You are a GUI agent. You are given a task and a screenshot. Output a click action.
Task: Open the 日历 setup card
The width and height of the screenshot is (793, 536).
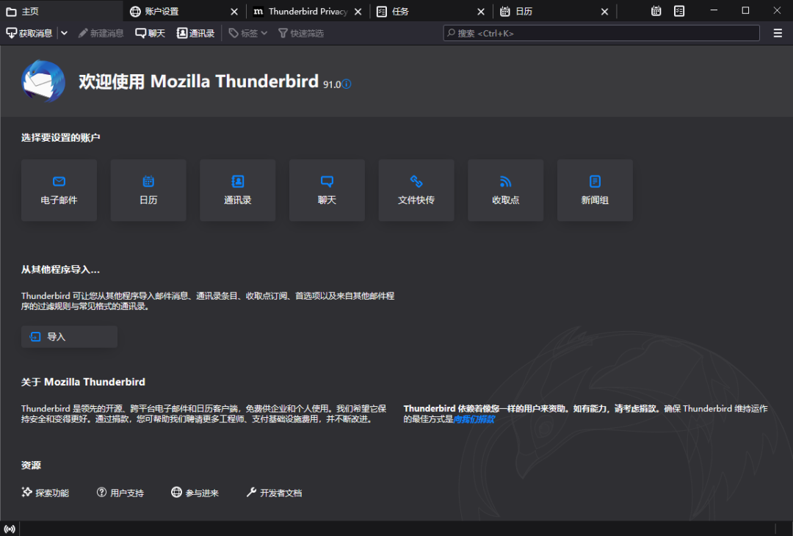tap(148, 190)
